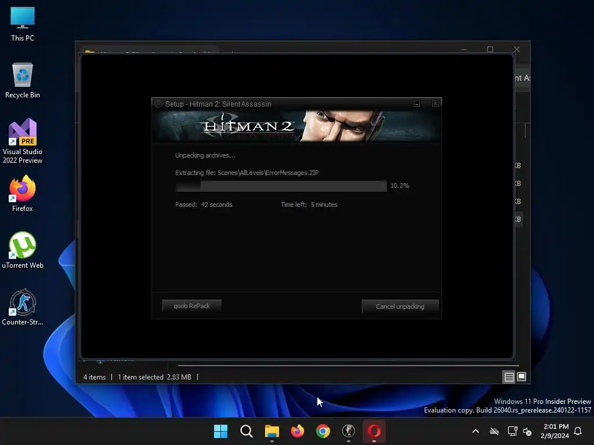
Task: Close the File Explorer window
Action: 517,49
